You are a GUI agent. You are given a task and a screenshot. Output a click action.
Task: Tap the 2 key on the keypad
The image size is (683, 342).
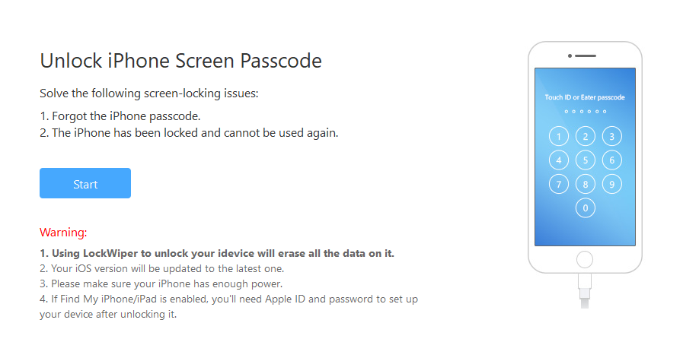click(x=585, y=137)
